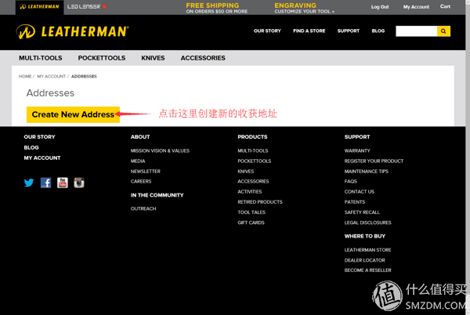Open the Facebook social icon
Image resolution: width=470 pixels, height=315 pixels.
click(x=46, y=183)
